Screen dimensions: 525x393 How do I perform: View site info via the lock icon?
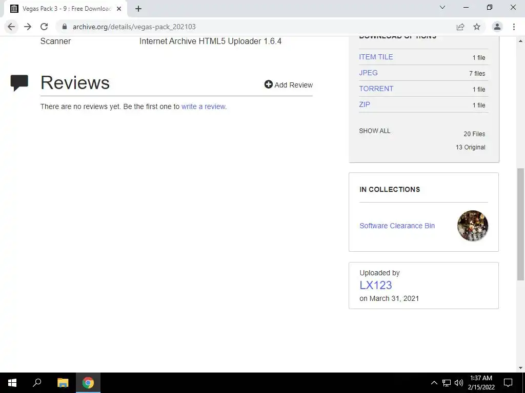[x=65, y=27]
